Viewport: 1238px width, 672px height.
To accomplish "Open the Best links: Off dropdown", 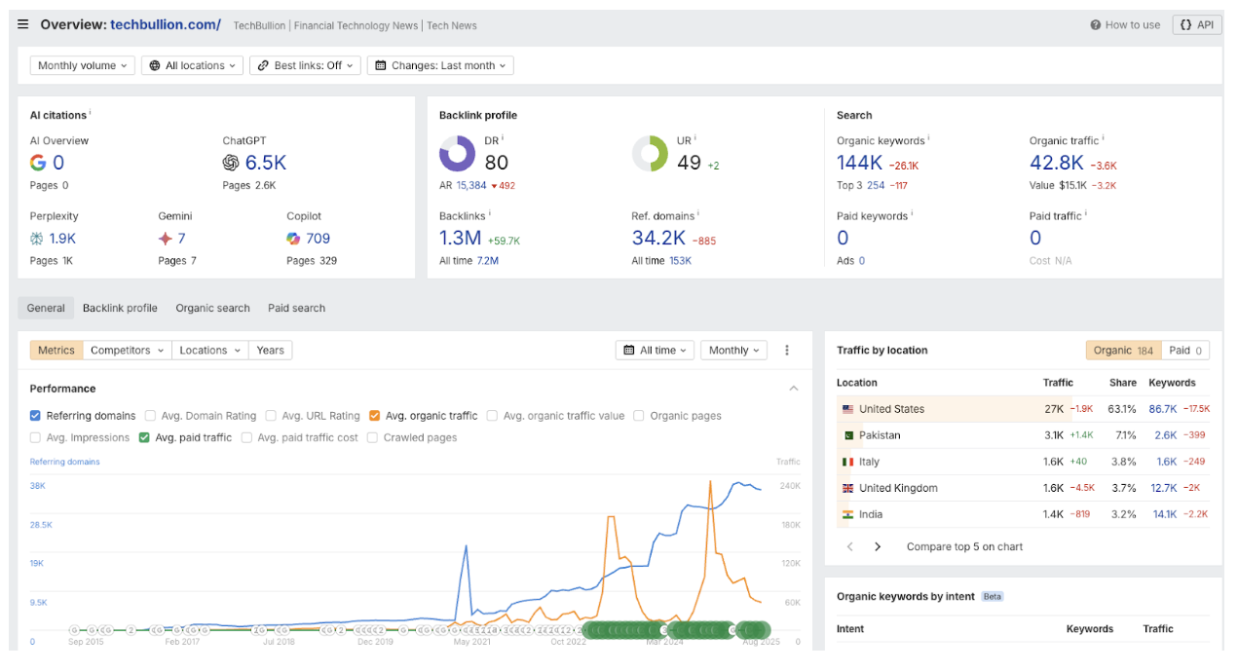I will (x=305, y=65).
